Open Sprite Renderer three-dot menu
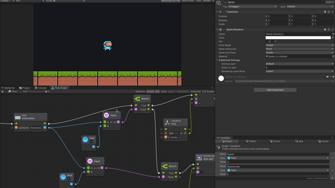Image resolution: width=335 pixels, height=188 pixels. tap(333, 30)
